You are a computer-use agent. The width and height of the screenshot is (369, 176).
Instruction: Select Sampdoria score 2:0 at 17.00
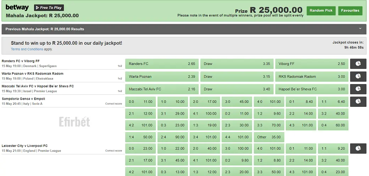[x=205, y=101]
